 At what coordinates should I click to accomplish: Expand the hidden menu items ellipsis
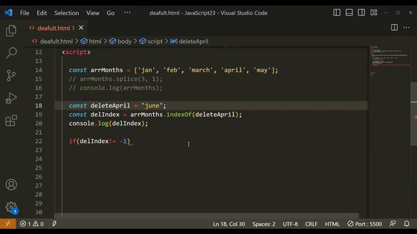coord(127,12)
